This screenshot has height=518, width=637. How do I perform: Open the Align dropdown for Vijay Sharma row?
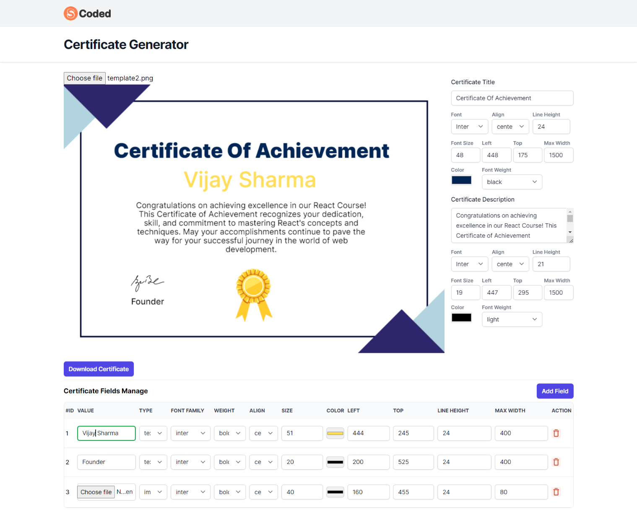(263, 433)
